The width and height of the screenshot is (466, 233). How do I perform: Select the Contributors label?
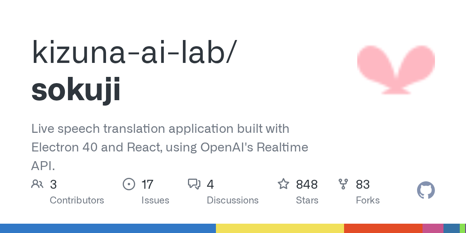[77, 200]
